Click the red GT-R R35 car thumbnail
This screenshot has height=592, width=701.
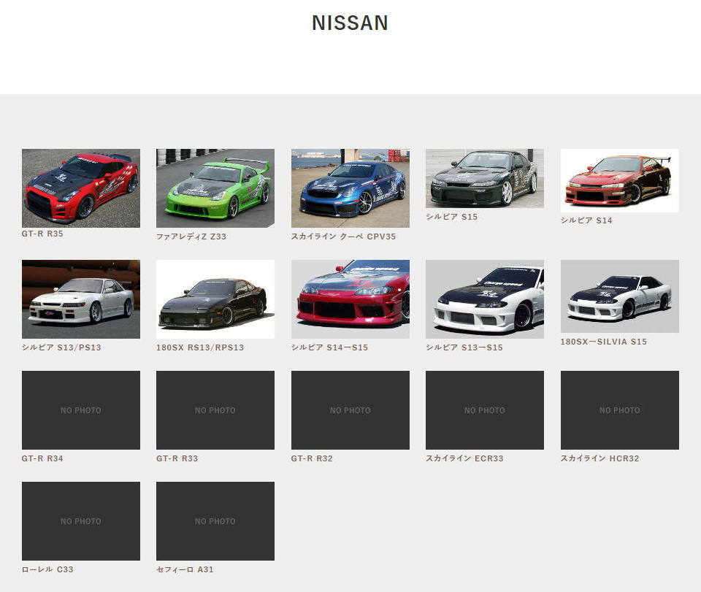coord(80,188)
